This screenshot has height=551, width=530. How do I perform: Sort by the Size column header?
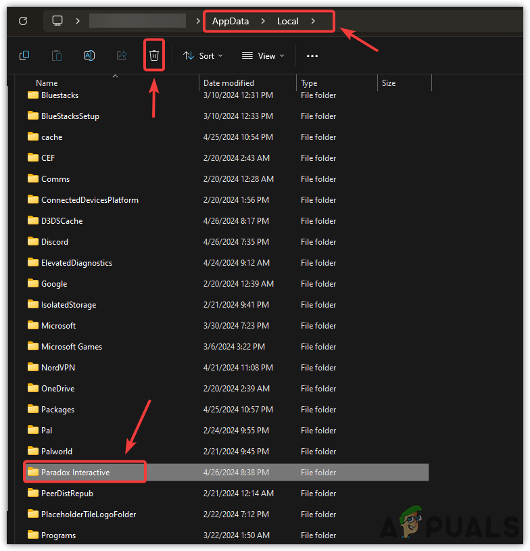pos(389,83)
